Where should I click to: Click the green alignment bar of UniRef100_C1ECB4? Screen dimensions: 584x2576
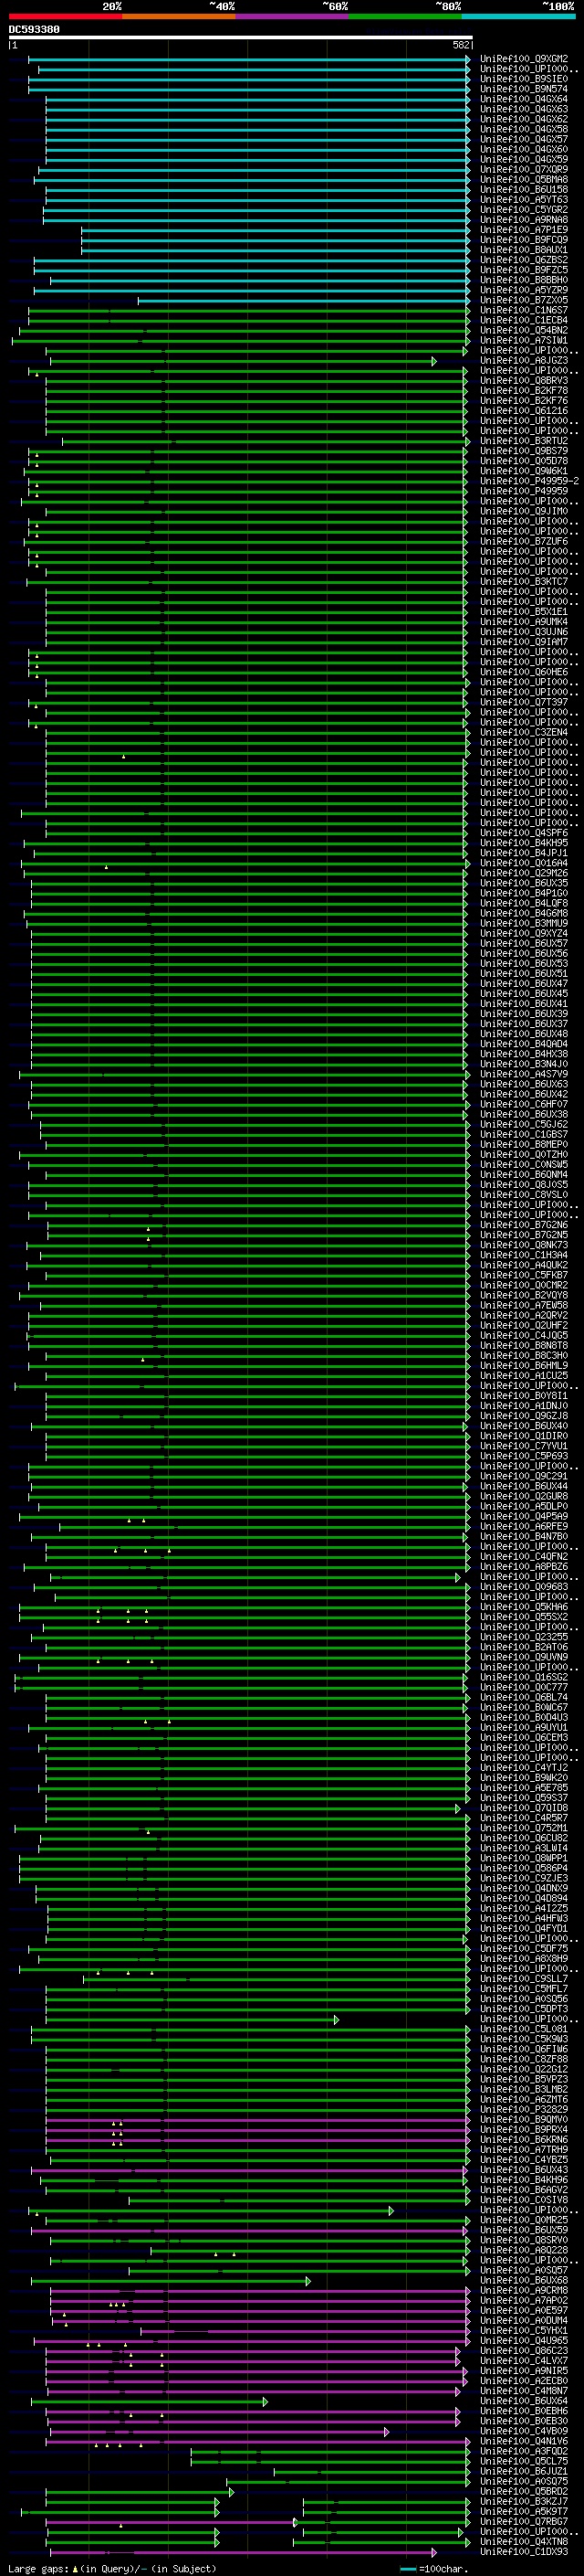point(248,321)
